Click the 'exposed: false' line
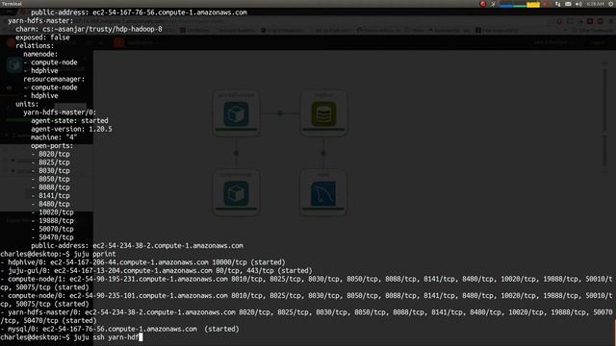Viewport: 616px width, 346px height. (42, 37)
